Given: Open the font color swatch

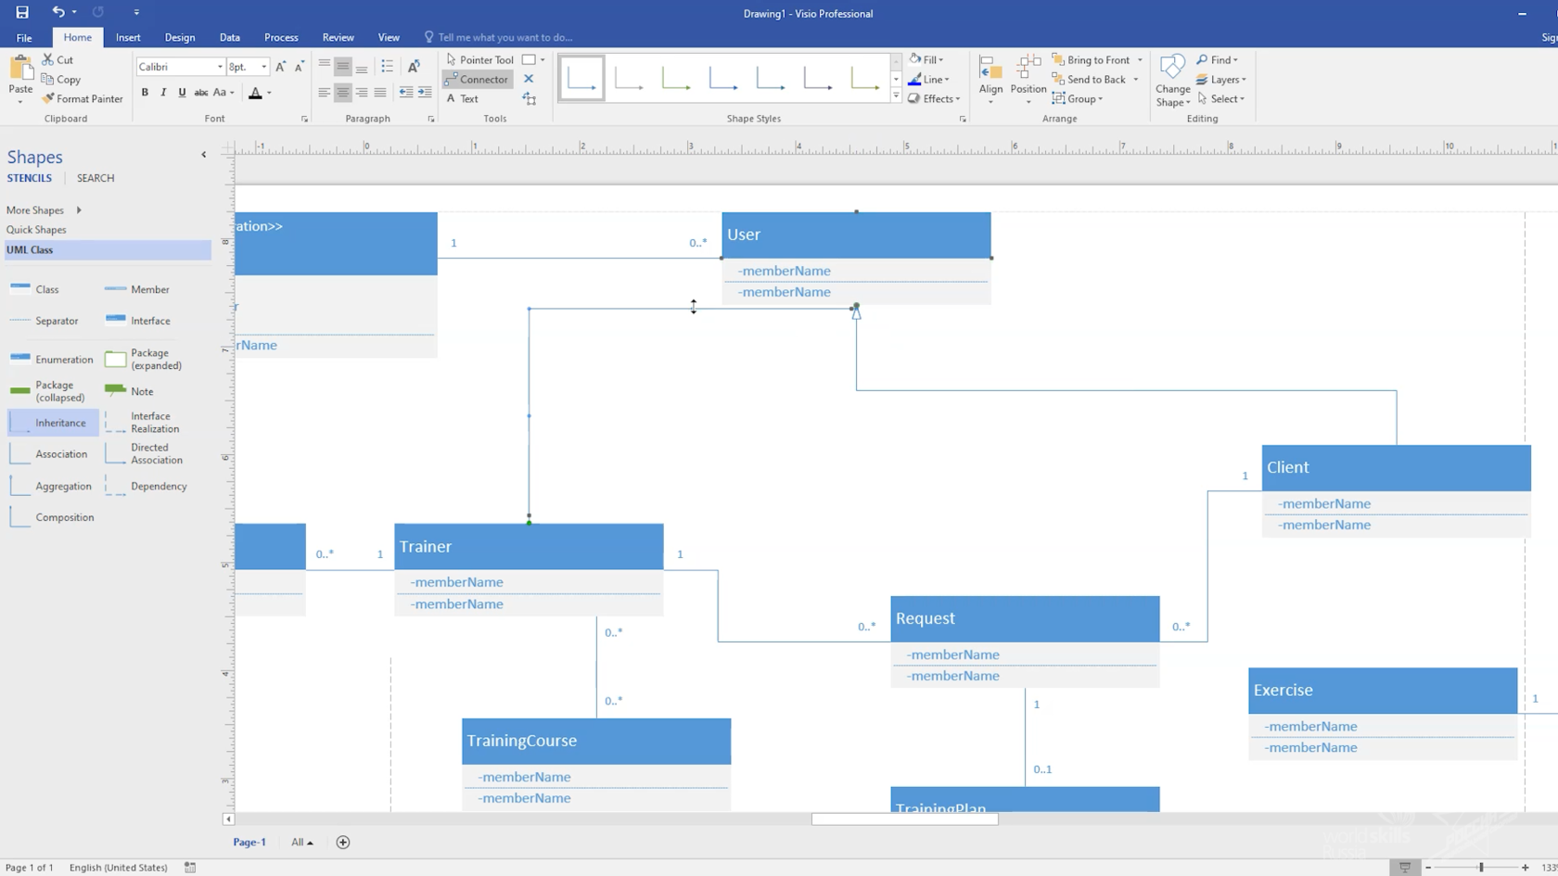Looking at the screenshot, I should click(x=255, y=93).
